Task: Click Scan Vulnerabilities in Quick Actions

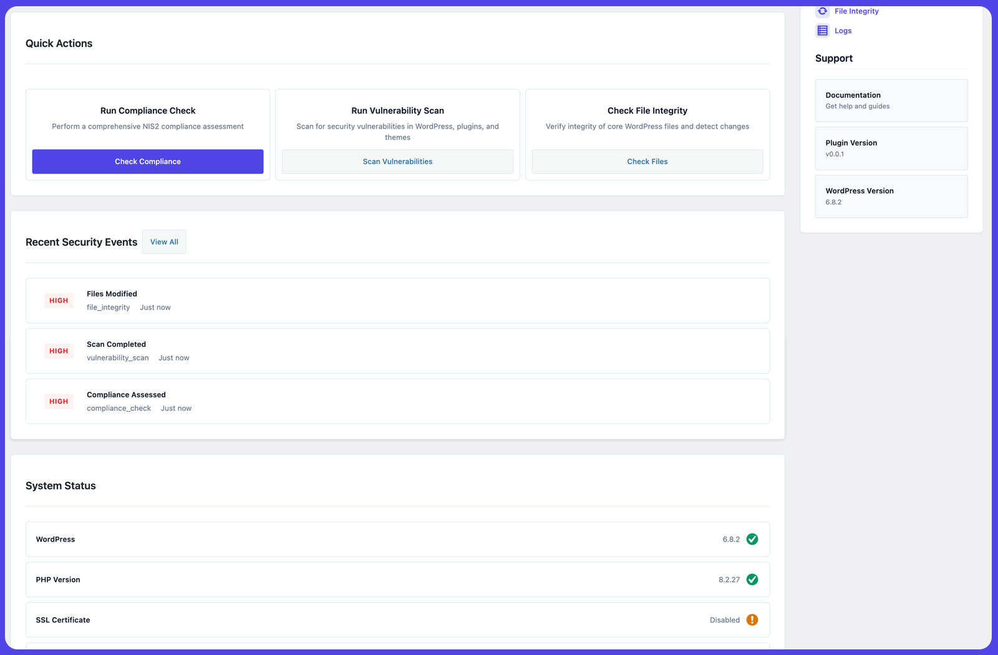Action: pos(397,161)
